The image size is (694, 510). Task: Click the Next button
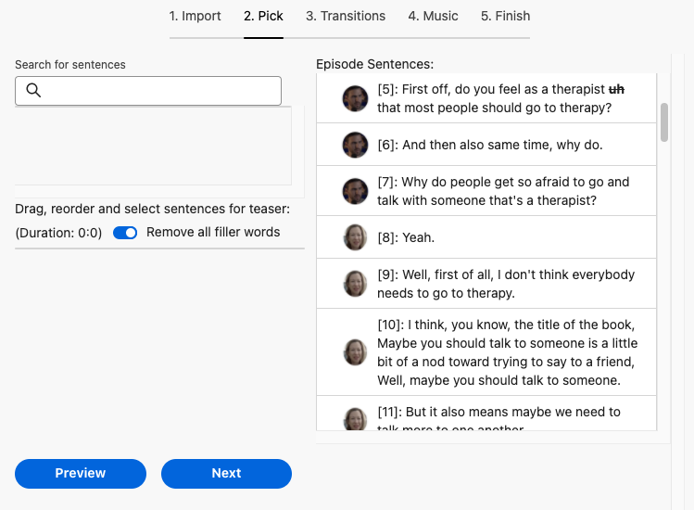coord(226,473)
